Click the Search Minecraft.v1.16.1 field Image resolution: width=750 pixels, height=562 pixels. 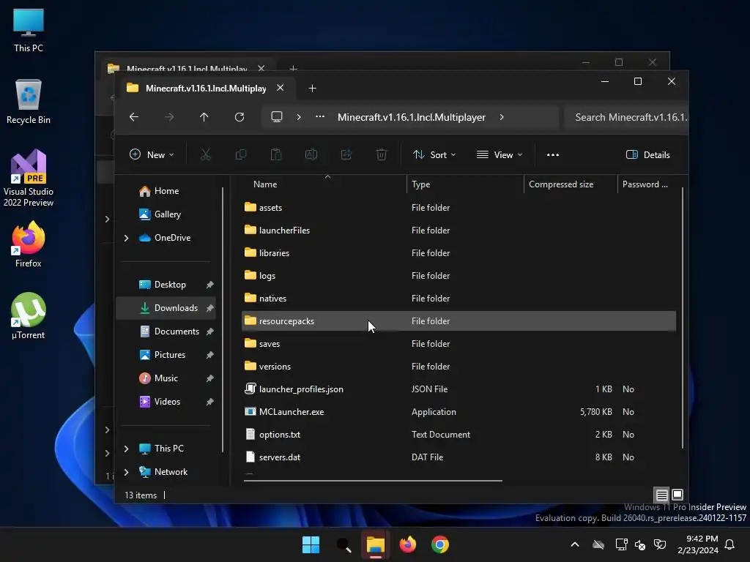pyautogui.click(x=626, y=117)
